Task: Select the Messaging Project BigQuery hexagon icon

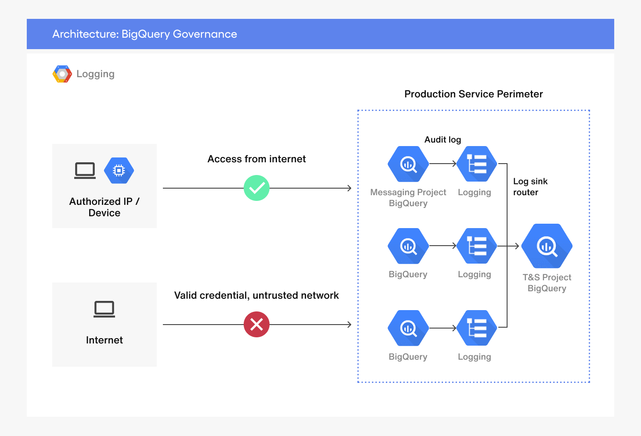Action: click(x=408, y=164)
